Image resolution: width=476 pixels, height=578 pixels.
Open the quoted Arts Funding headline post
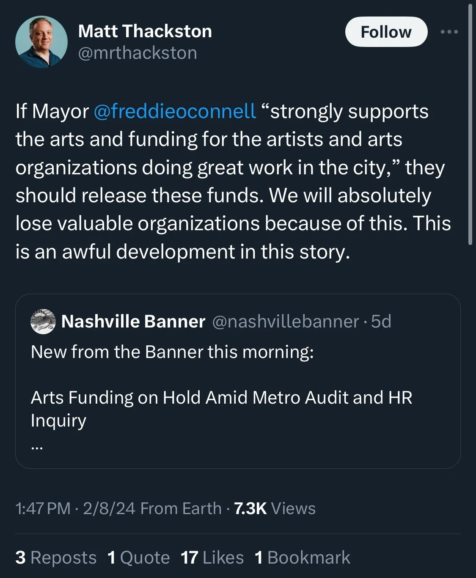pos(221,398)
